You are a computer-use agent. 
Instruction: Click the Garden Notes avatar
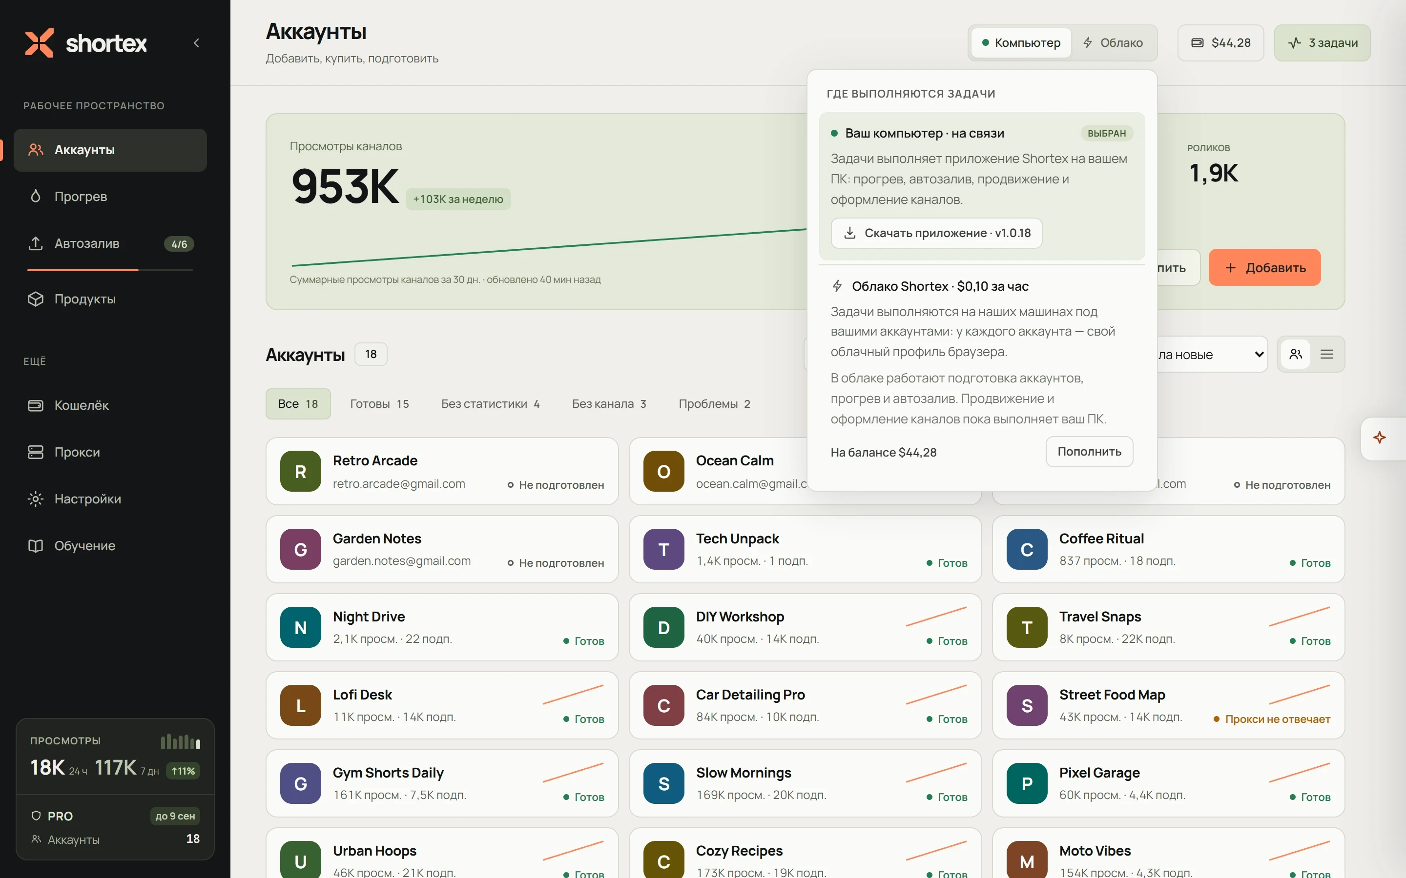click(300, 549)
